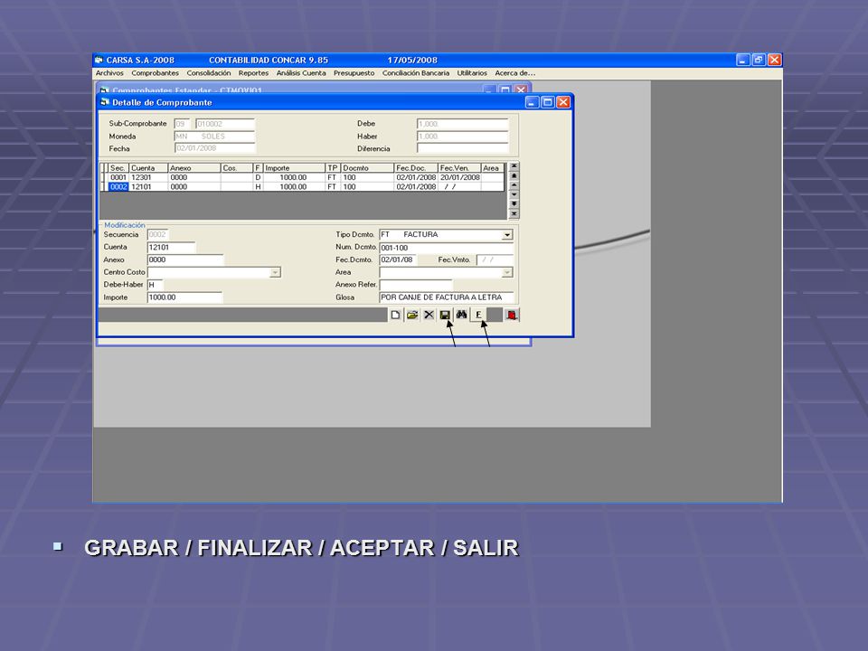Save the entry with the floppy disk icon

point(445,315)
